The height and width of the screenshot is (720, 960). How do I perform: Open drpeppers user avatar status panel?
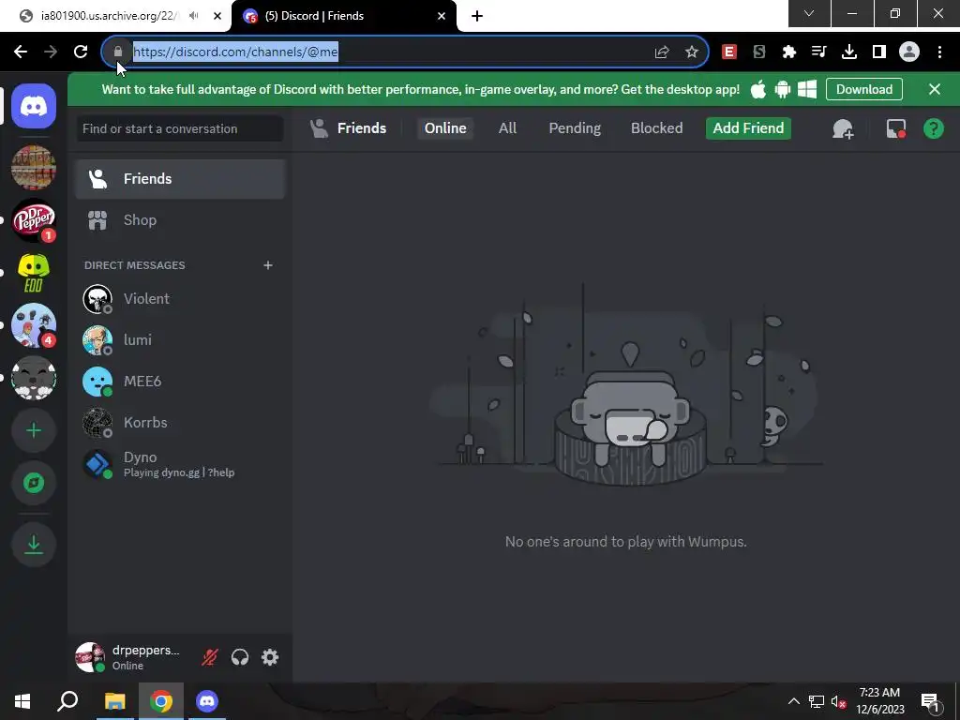pos(89,657)
